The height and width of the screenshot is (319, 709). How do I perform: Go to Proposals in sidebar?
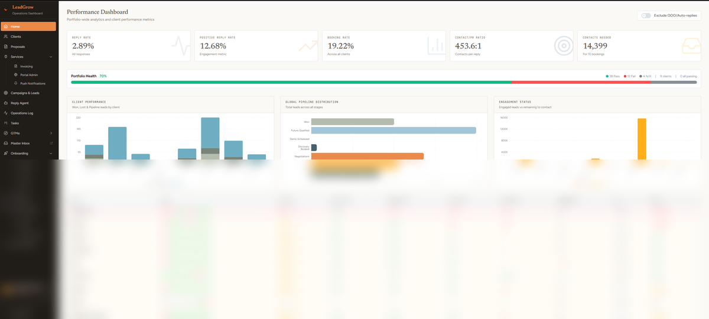tap(28, 47)
